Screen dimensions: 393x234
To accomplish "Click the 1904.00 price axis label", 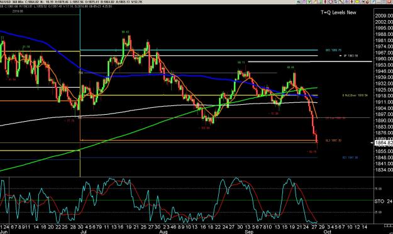I will tap(384, 109).
